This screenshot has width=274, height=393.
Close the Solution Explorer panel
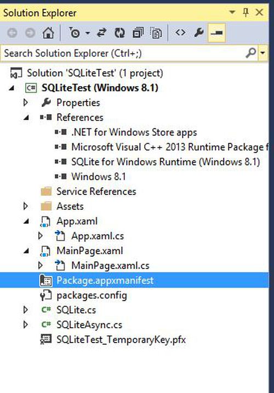click(x=259, y=12)
